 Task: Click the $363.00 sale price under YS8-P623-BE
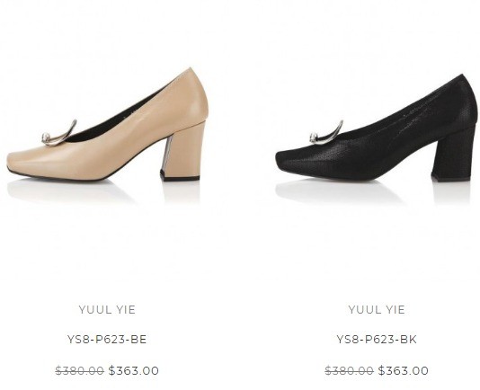click(x=134, y=371)
